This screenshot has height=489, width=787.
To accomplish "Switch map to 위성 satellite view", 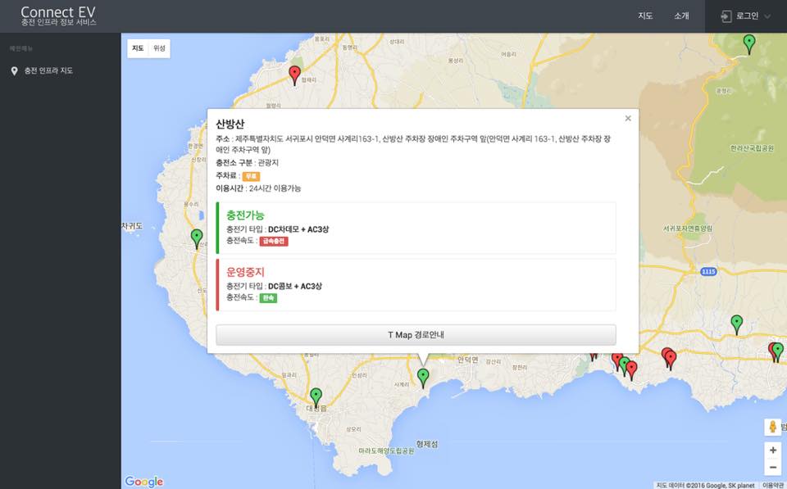I will coord(159,48).
